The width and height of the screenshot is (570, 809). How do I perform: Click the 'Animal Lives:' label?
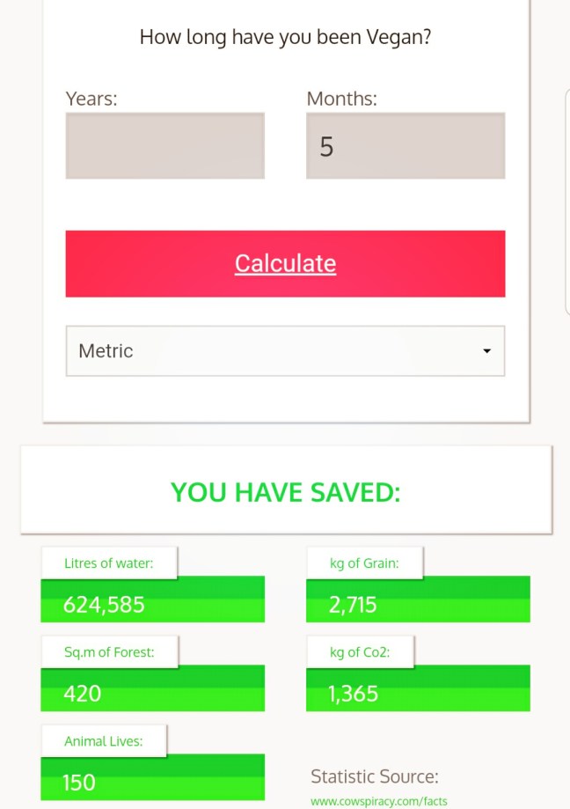pyautogui.click(x=103, y=741)
